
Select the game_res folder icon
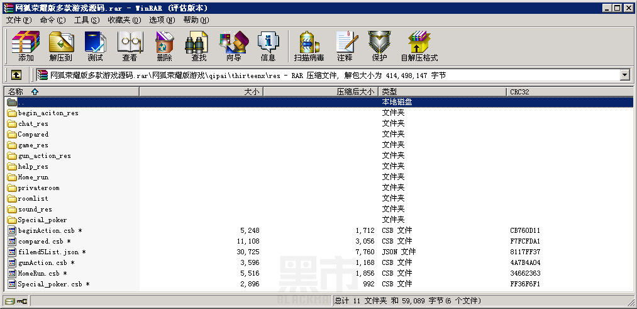click(12, 145)
